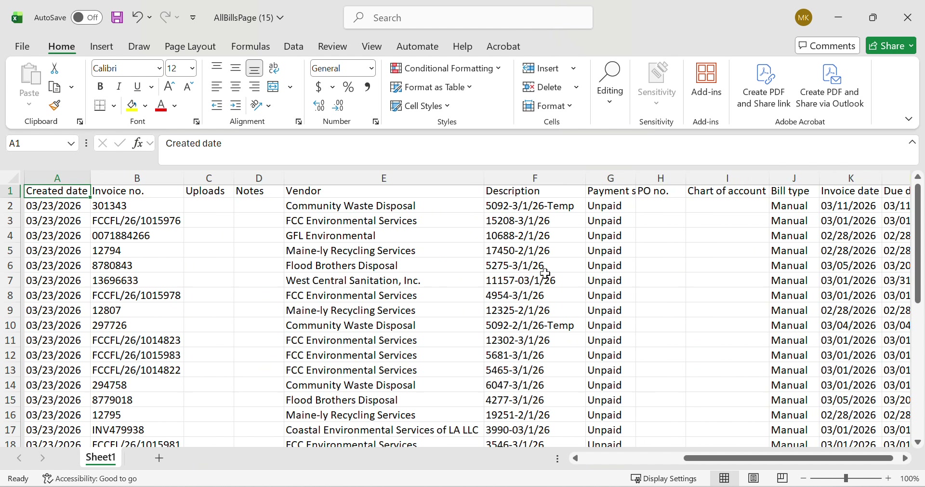Click the Increase Indent icon

click(x=236, y=106)
